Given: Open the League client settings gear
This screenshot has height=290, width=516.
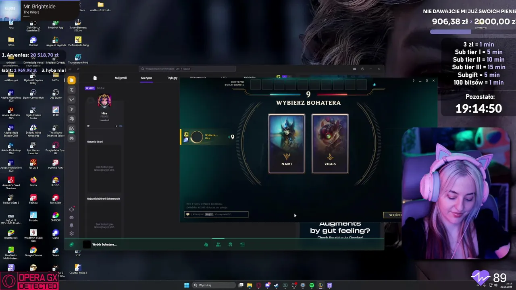Looking at the screenshot, I should click(427, 81).
